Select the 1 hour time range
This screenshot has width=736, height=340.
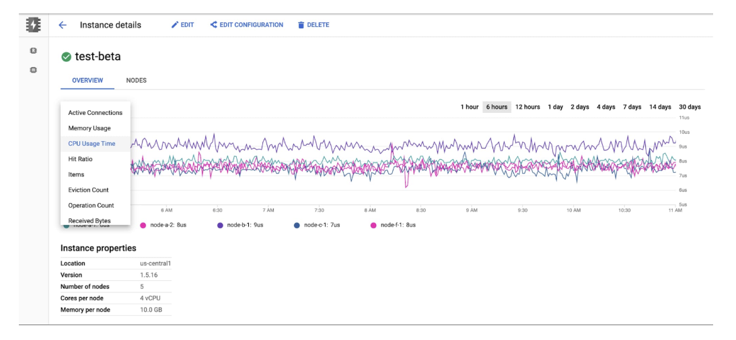tap(469, 107)
